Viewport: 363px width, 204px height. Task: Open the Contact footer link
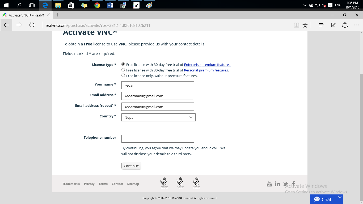(x=117, y=184)
